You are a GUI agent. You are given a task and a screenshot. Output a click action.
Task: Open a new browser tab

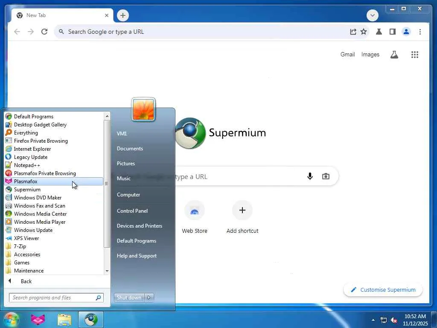[123, 15]
